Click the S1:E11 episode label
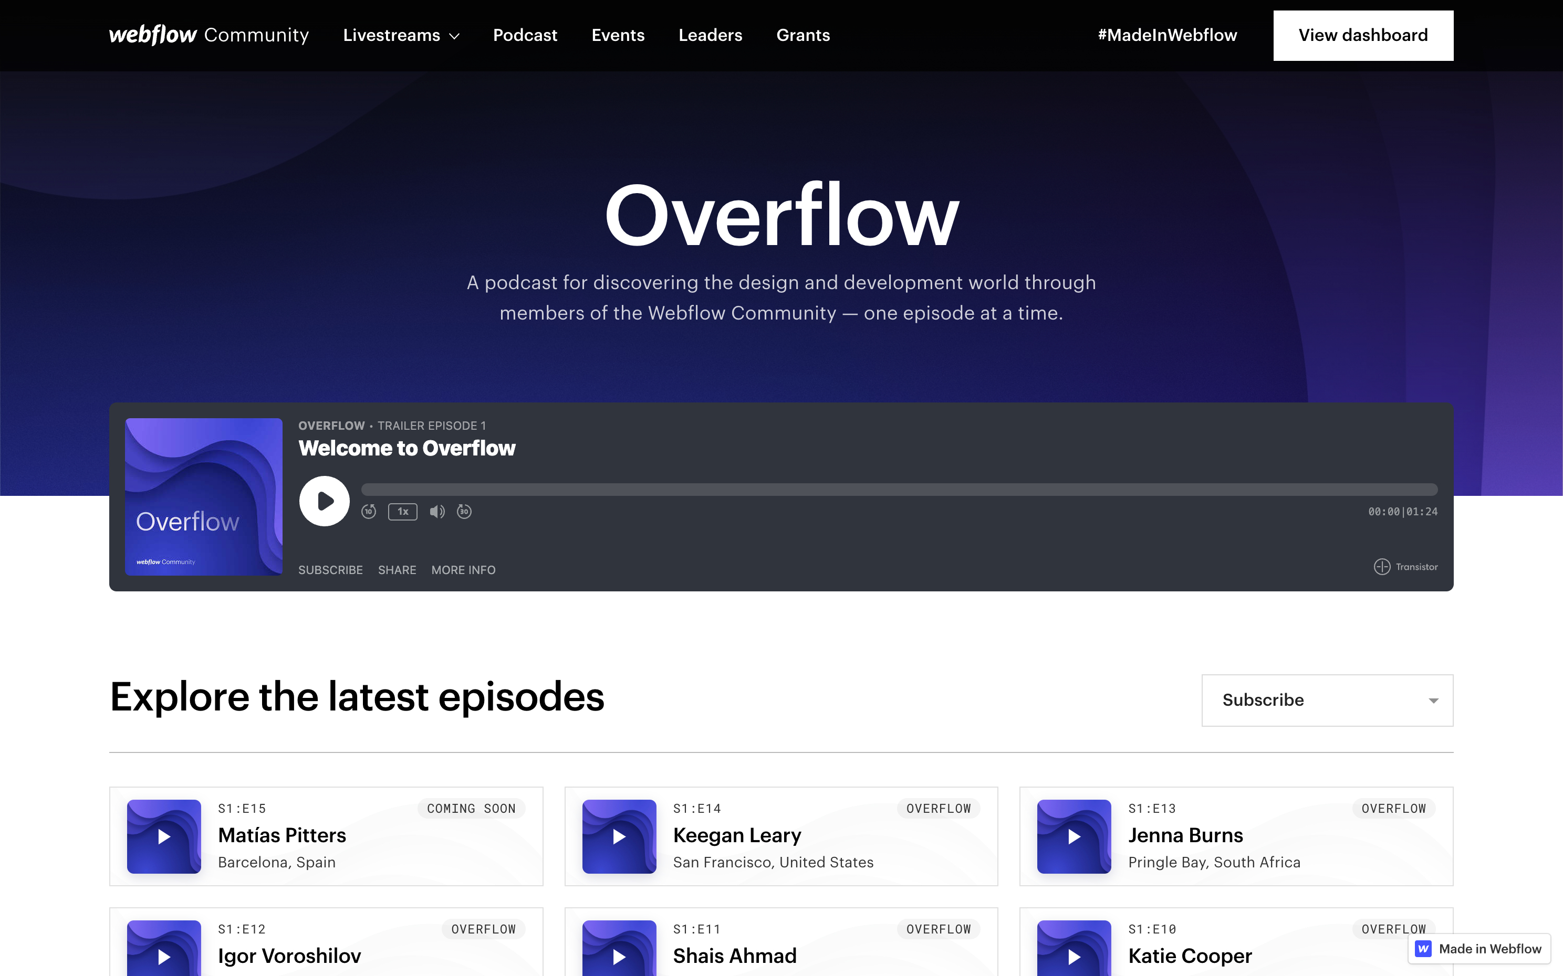The image size is (1563, 976). click(x=697, y=929)
